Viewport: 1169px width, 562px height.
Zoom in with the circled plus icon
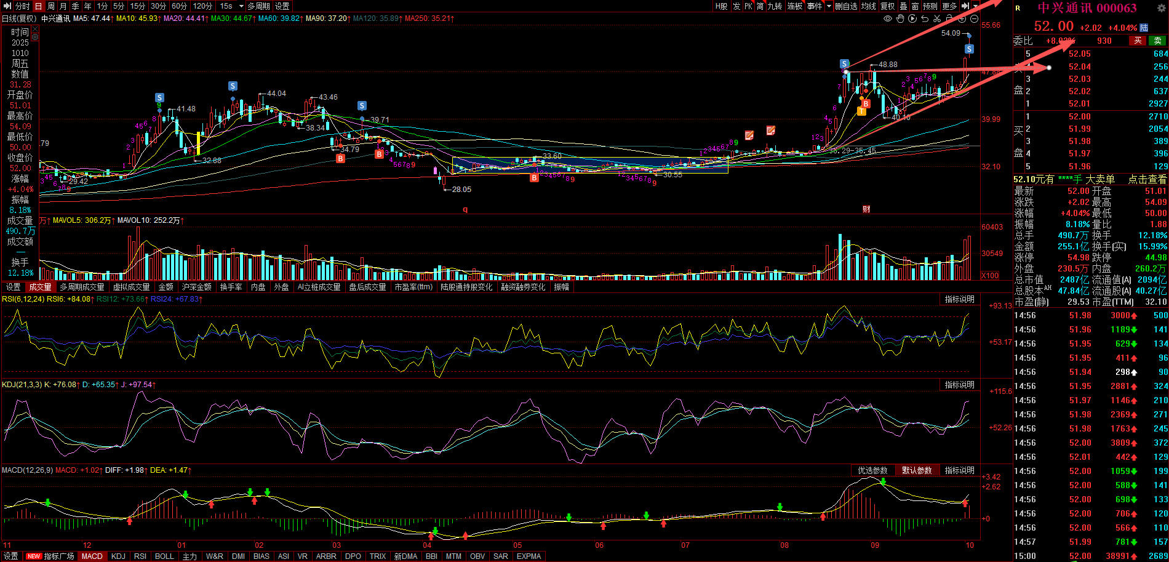pyautogui.click(x=962, y=19)
